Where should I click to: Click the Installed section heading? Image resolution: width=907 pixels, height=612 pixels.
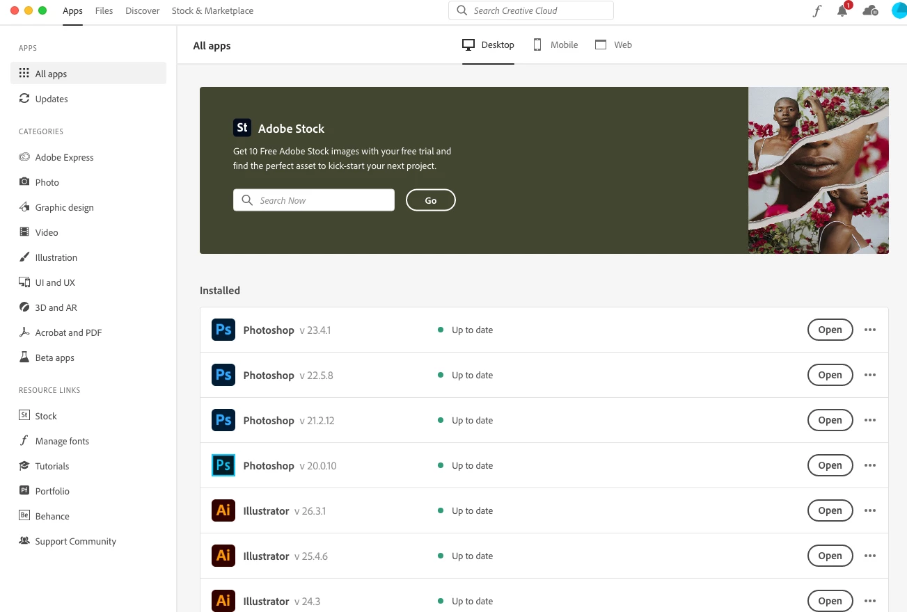tap(220, 291)
